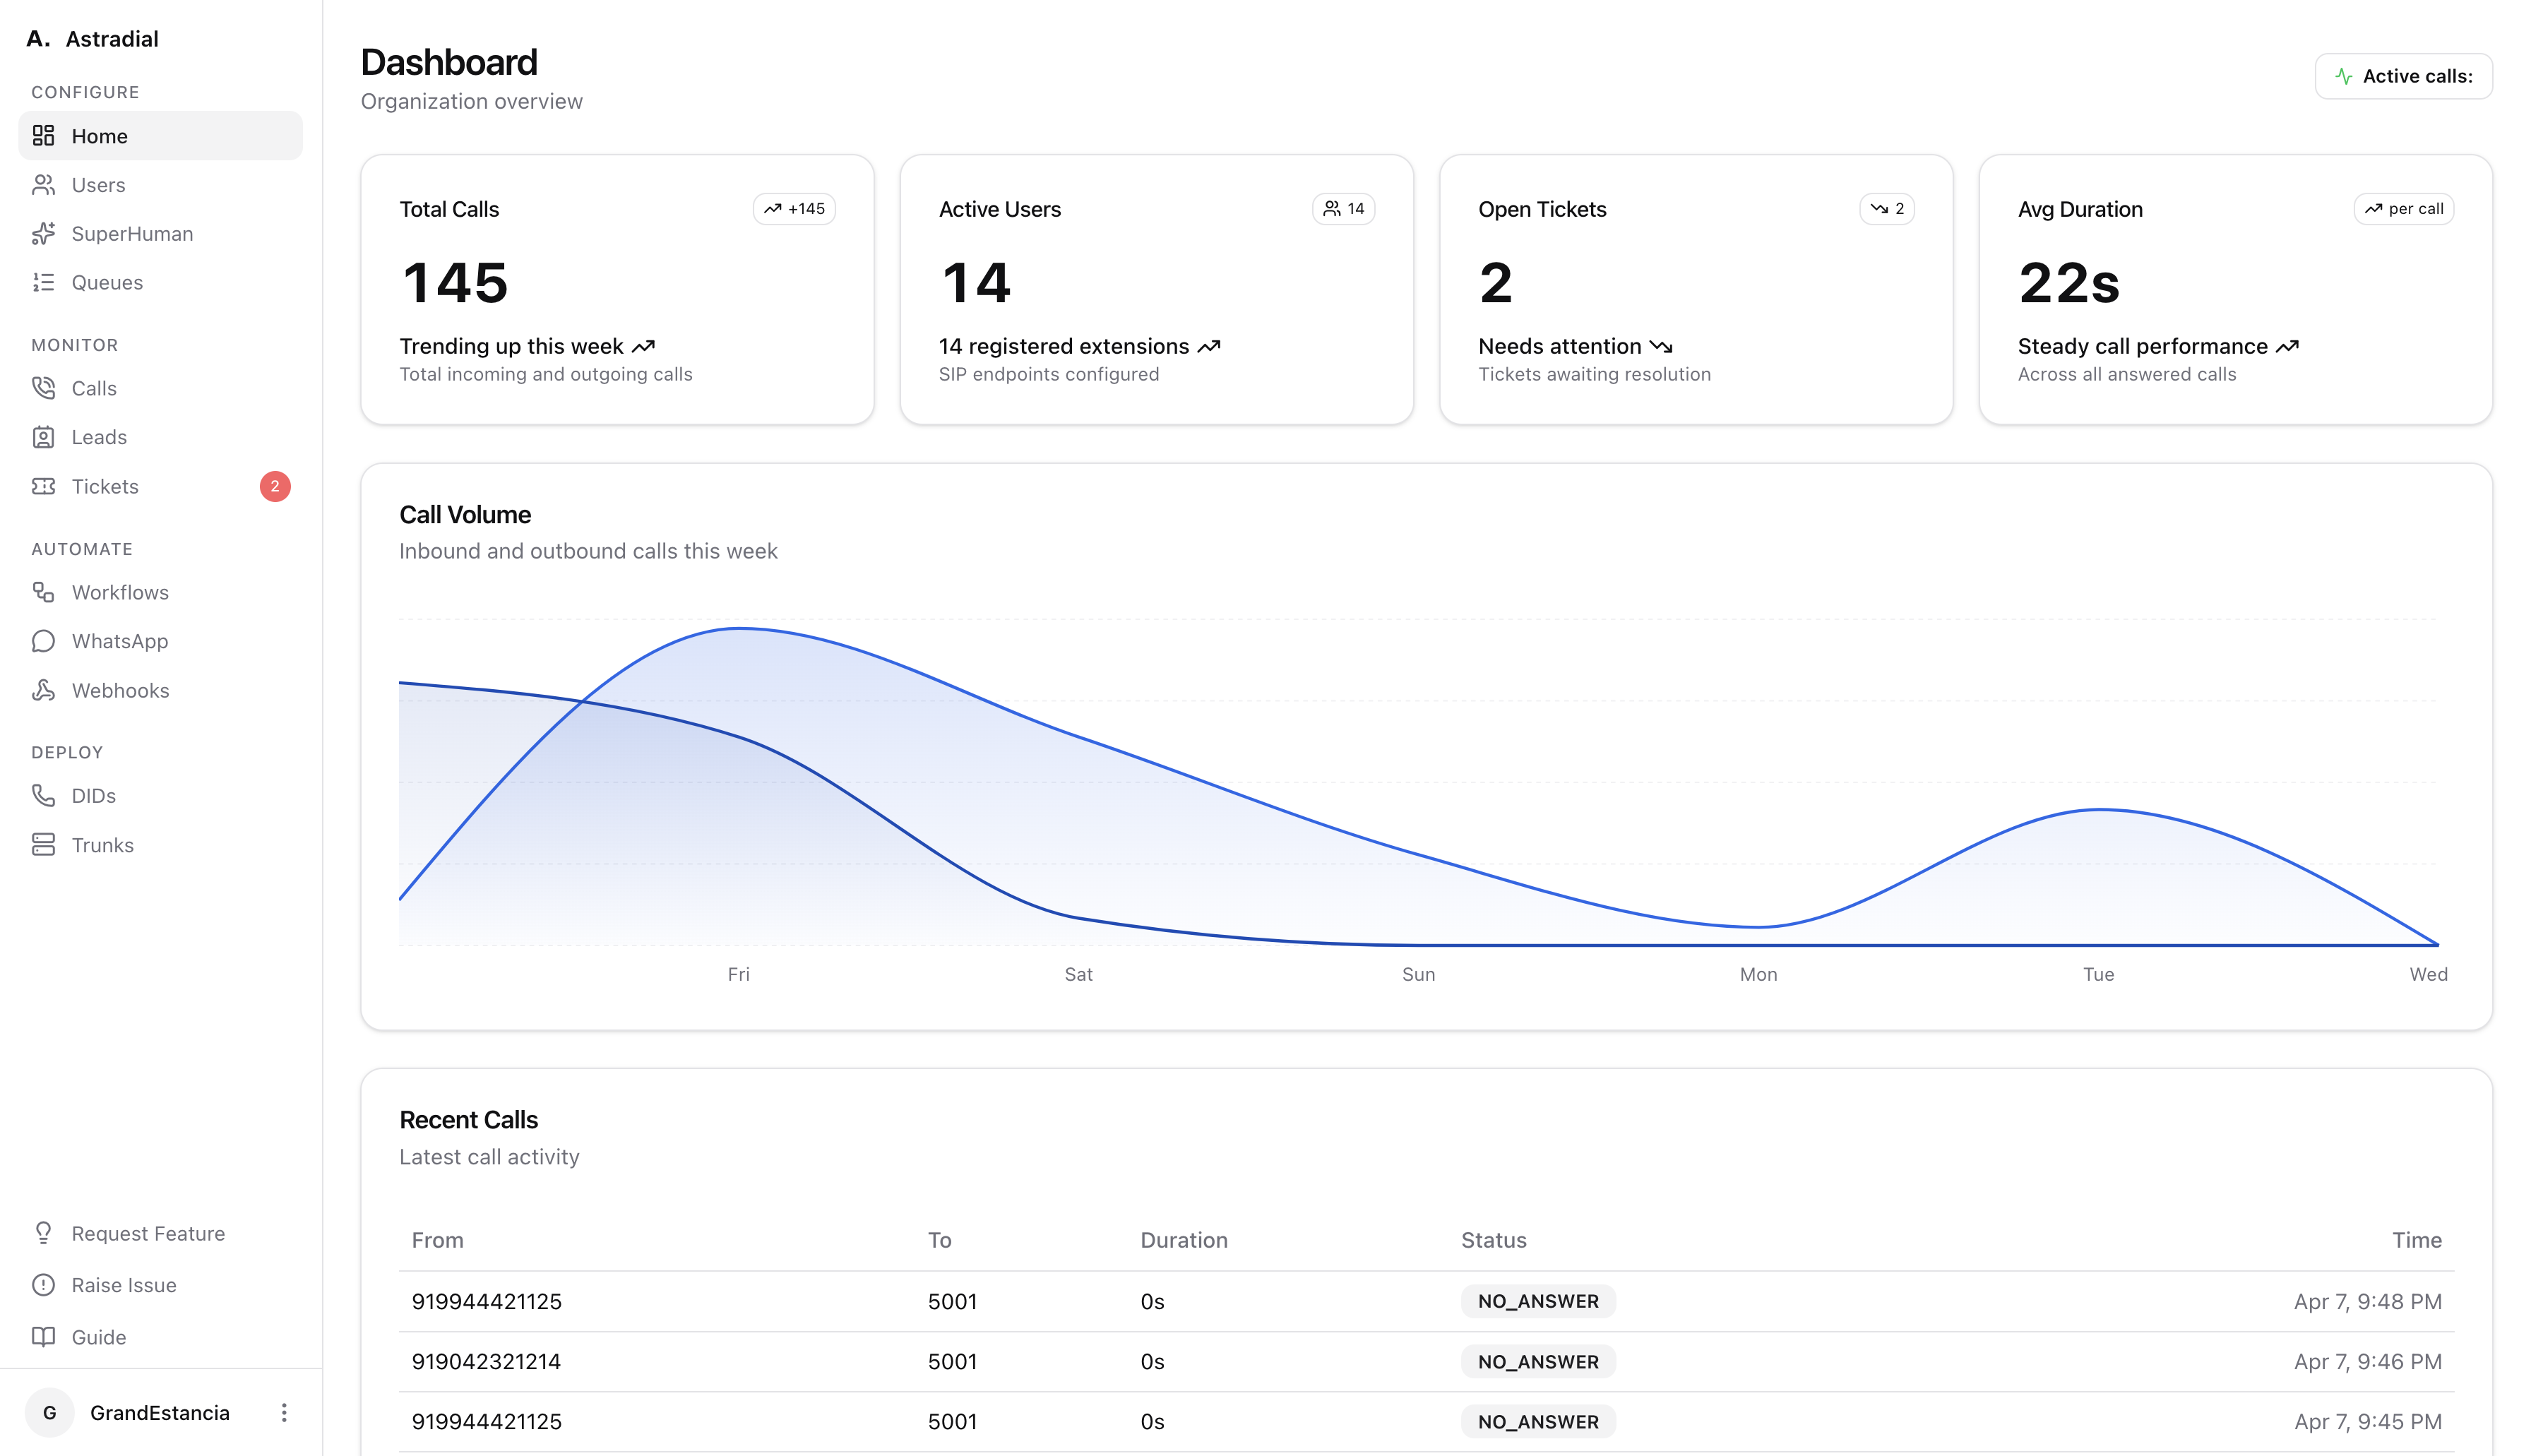Click Request Feature
The width and height of the screenshot is (2531, 1456).
click(x=148, y=1233)
